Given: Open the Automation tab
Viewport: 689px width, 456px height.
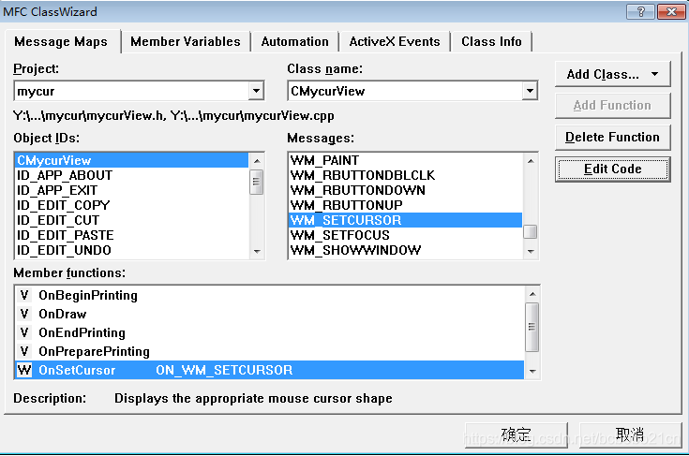Looking at the screenshot, I should 295,42.
